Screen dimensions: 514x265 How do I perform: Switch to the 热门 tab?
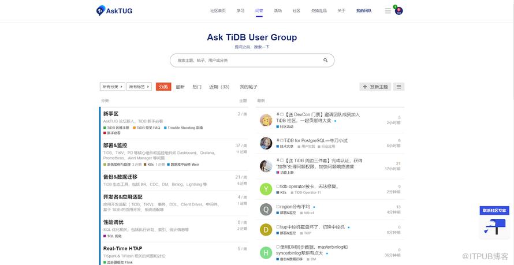click(x=197, y=87)
